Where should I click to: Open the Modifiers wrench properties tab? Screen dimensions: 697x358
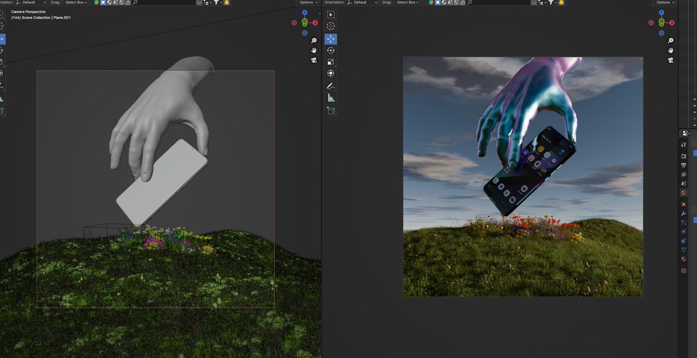click(x=684, y=214)
